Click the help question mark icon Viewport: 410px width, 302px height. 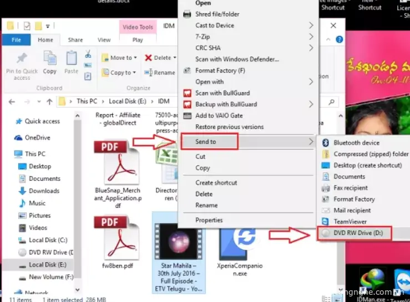340,40
